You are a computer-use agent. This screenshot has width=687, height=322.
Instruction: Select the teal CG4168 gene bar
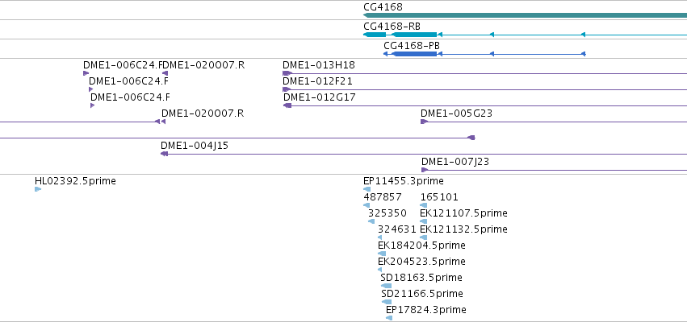pyautogui.click(x=526, y=16)
